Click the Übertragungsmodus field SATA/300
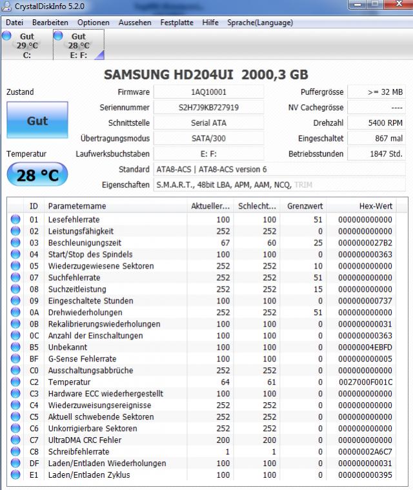 click(208, 138)
